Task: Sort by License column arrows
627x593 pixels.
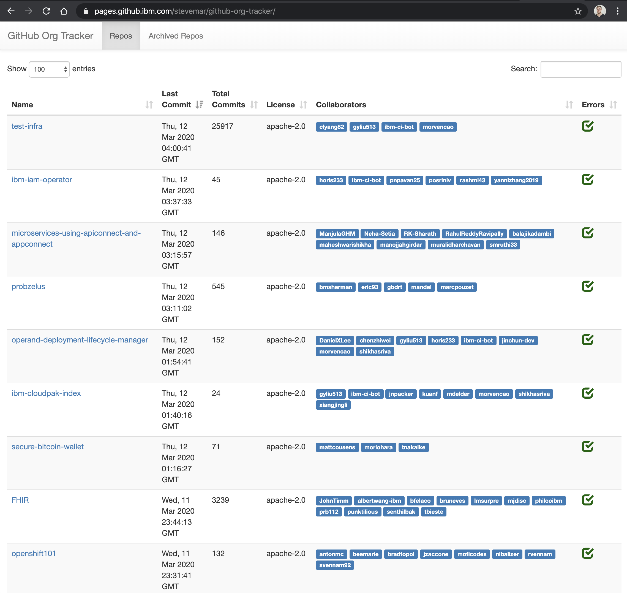Action: (x=303, y=105)
